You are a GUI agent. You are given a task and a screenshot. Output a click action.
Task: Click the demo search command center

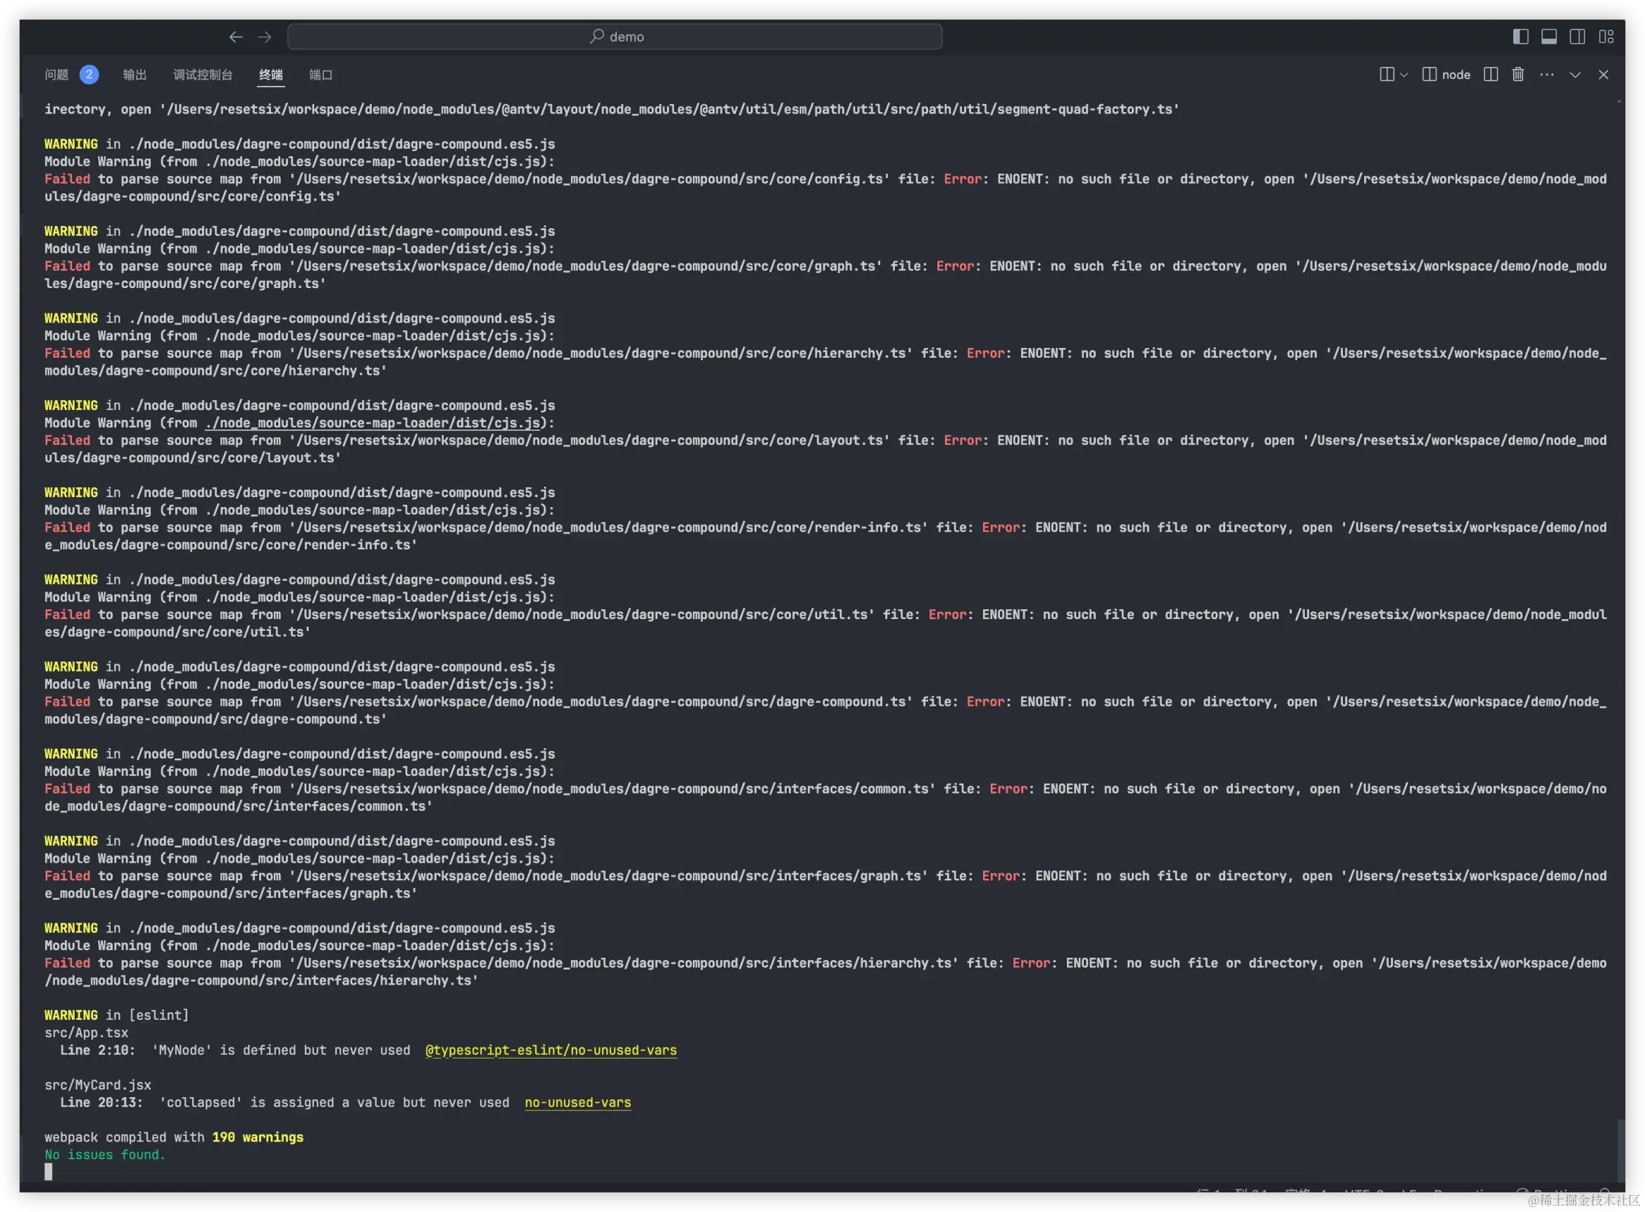point(615,37)
